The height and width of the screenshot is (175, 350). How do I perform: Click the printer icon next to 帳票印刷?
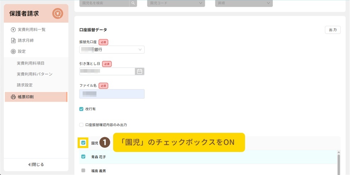pyautogui.click(x=13, y=97)
